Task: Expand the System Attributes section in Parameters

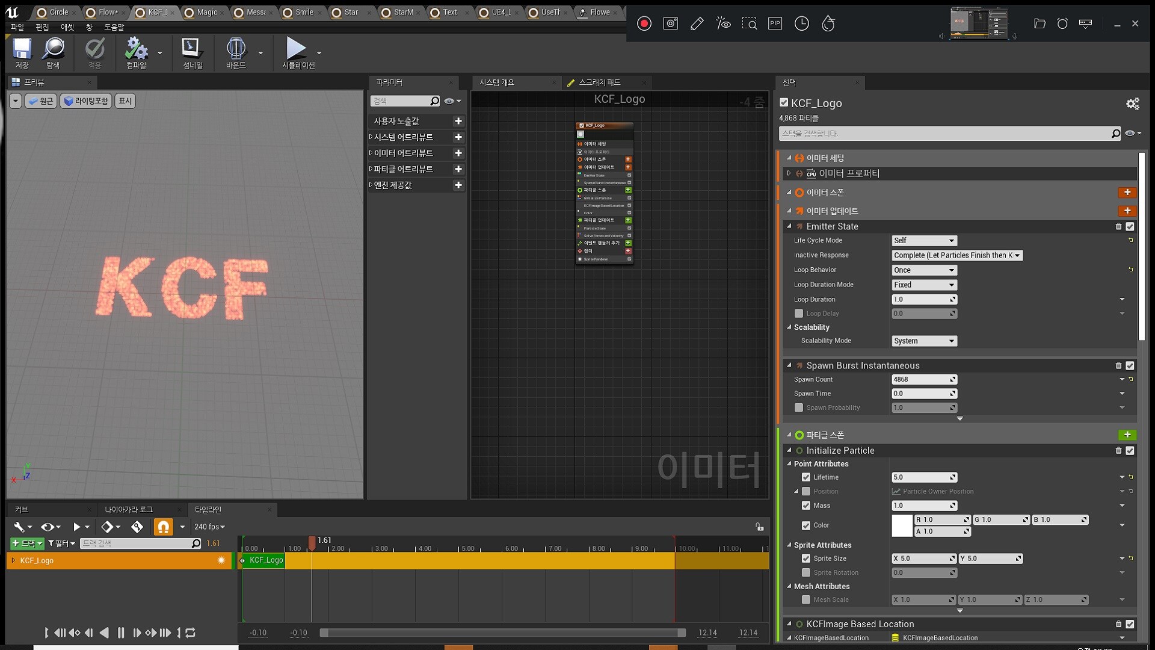Action: (x=371, y=137)
